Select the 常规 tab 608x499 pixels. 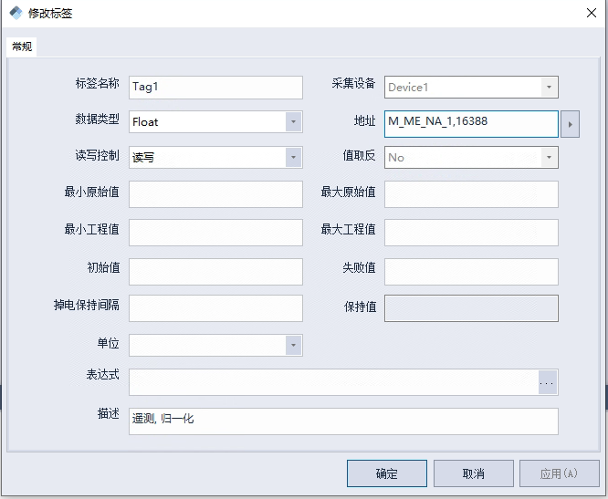click(x=22, y=47)
